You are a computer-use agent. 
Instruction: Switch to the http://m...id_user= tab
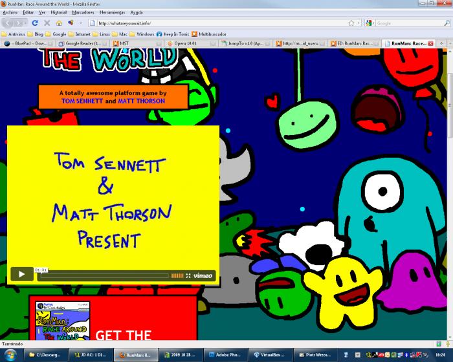click(301, 43)
